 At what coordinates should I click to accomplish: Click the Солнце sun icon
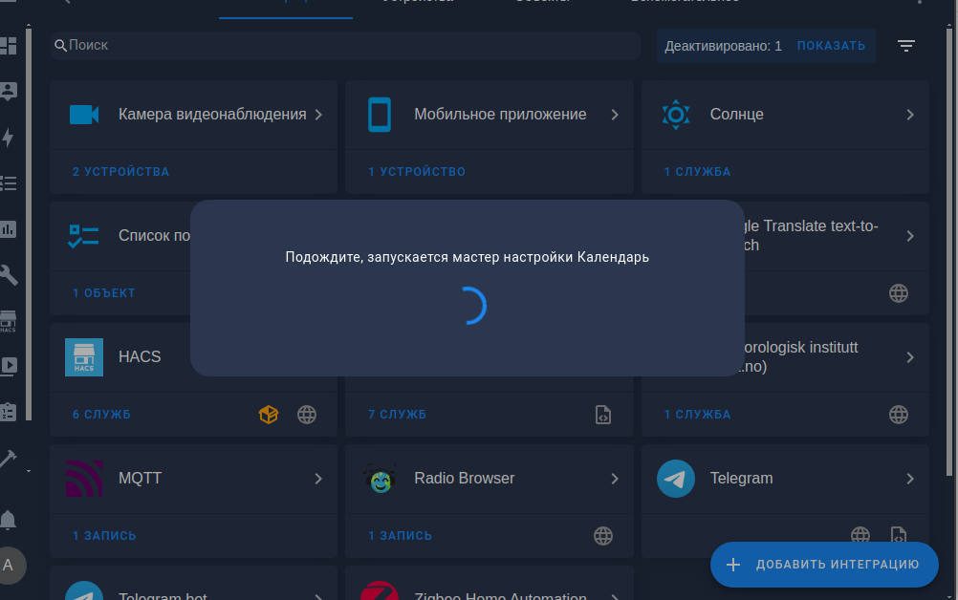676,114
